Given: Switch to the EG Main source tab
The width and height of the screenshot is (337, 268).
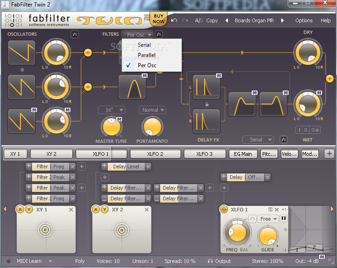Looking at the screenshot, I should click(x=243, y=154).
